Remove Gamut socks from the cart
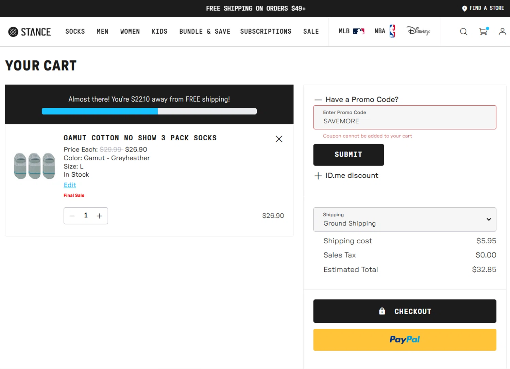 [279, 139]
